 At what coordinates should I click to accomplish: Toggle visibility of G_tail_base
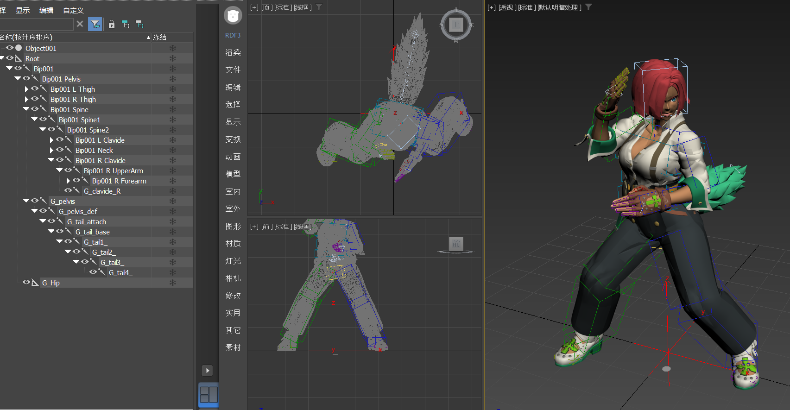coord(60,231)
